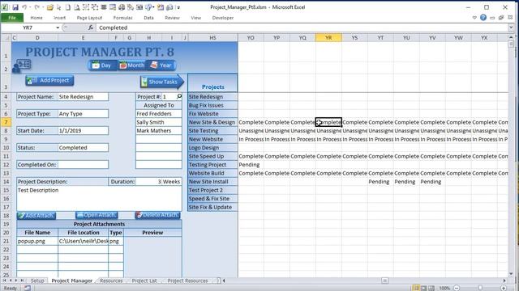Viewport: 519px width, 291px height.
Task: Click the Print Preview icon in toolbar
Action: point(77,7)
